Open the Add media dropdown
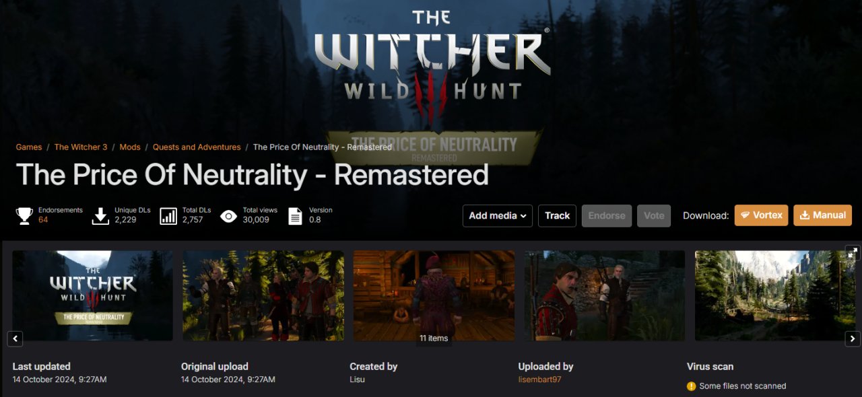The height and width of the screenshot is (397, 862). point(498,215)
